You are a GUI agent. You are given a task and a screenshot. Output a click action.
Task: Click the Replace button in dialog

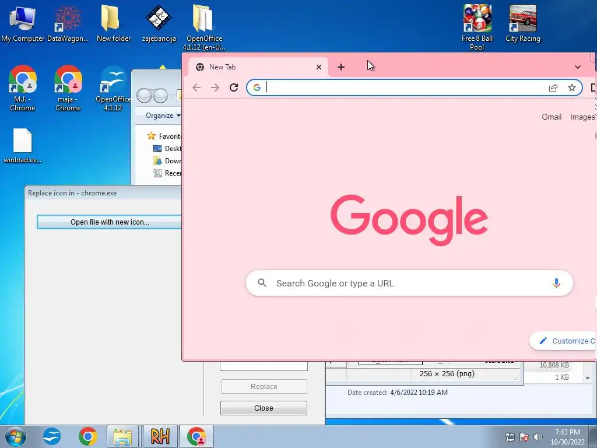264,386
